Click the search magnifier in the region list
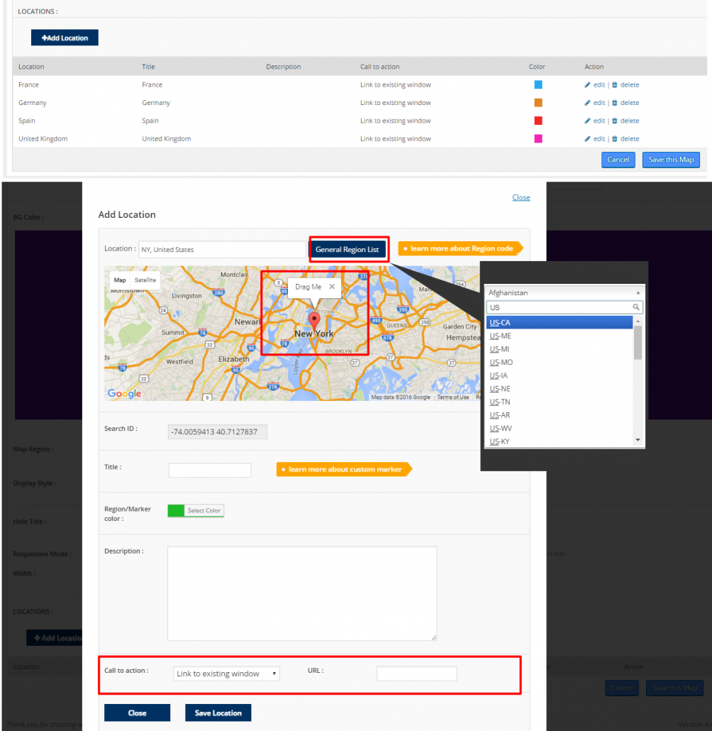712x731 pixels. 636,306
